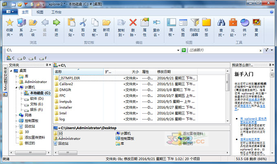Image resolution: width=277 pixels, height=164 pixels.
Task: Click the View (视图) icon in ribbon
Action: (x=183, y=22)
